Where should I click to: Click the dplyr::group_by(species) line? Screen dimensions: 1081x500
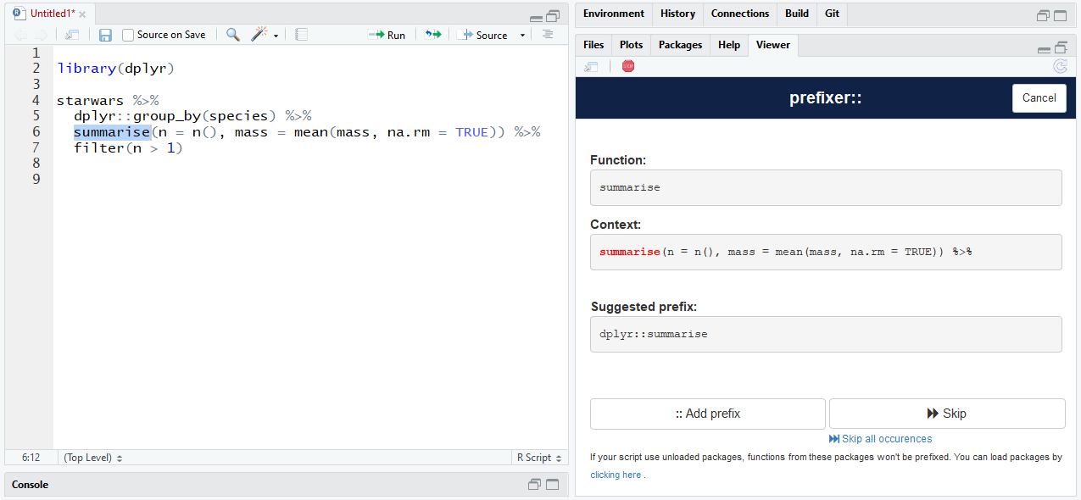[192, 116]
